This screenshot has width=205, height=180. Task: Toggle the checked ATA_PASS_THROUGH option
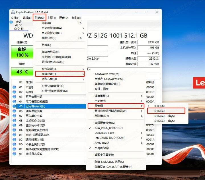pos(108,128)
